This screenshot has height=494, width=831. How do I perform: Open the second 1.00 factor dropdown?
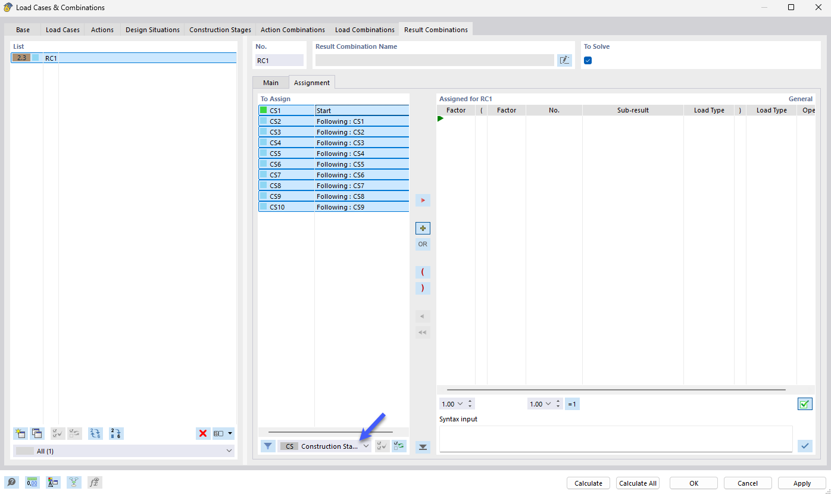pos(548,404)
